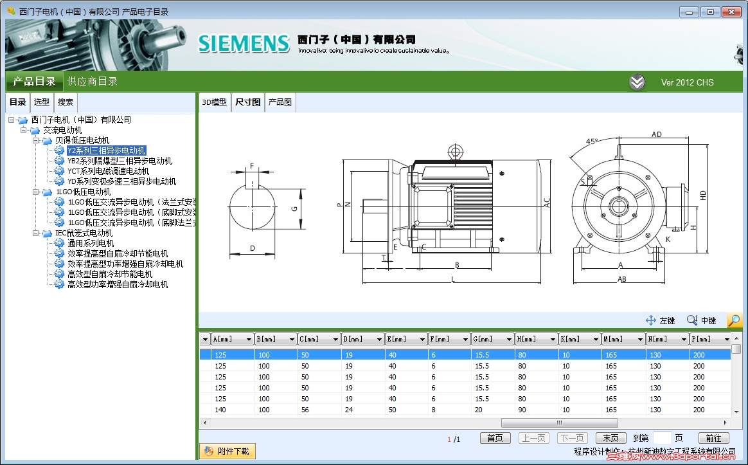Click the folder icon of IEC鼠笼式电动机
Viewport: 748px width, 465px height.
[47, 233]
